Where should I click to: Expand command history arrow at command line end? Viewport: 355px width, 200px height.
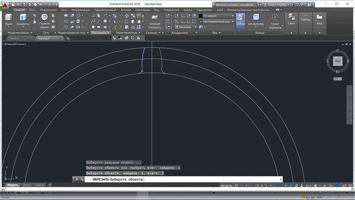point(280,179)
